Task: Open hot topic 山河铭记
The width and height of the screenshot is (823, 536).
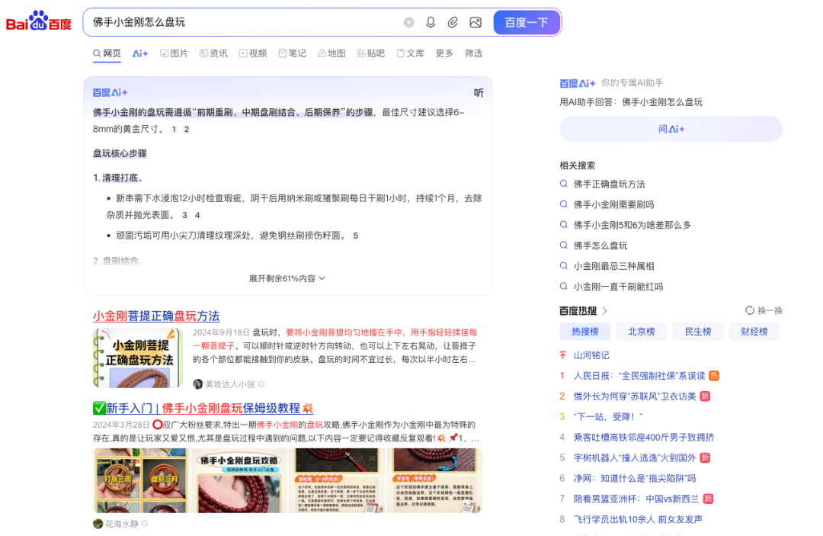Action: pyautogui.click(x=591, y=355)
